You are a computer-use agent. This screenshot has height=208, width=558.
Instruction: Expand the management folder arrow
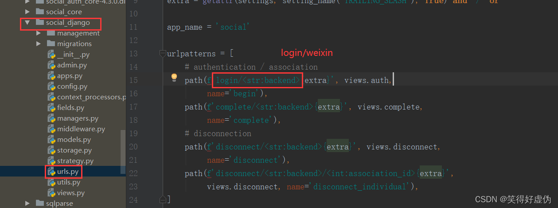tap(39, 33)
